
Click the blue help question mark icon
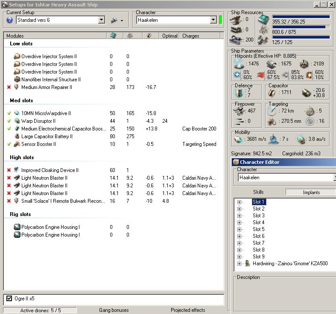click(x=10, y=20)
